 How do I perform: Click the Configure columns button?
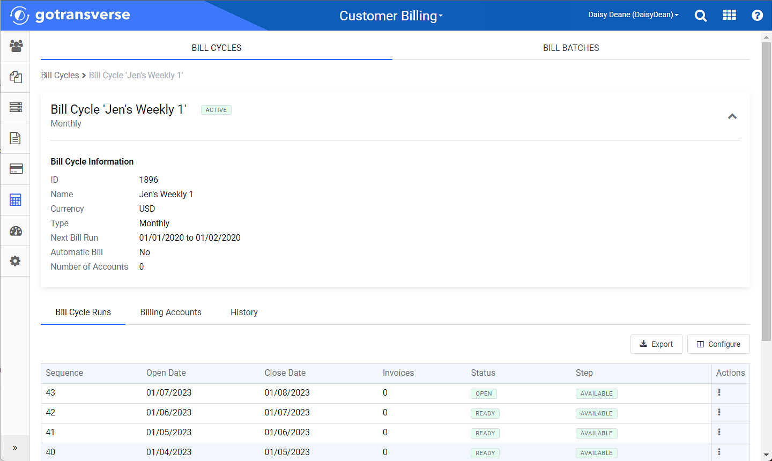718,344
